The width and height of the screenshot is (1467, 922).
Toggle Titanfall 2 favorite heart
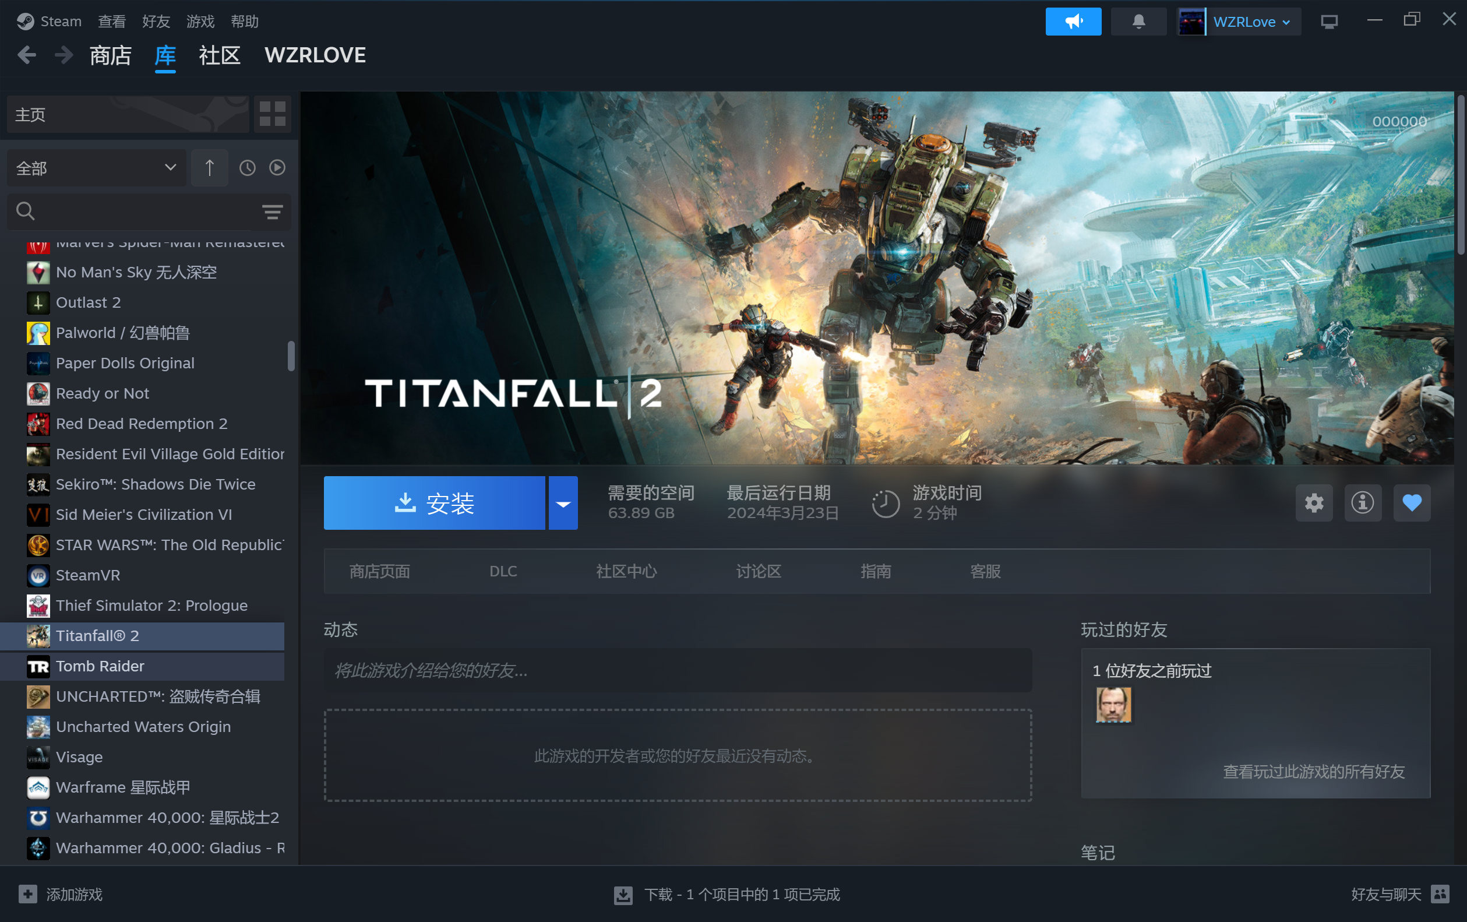click(1411, 503)
